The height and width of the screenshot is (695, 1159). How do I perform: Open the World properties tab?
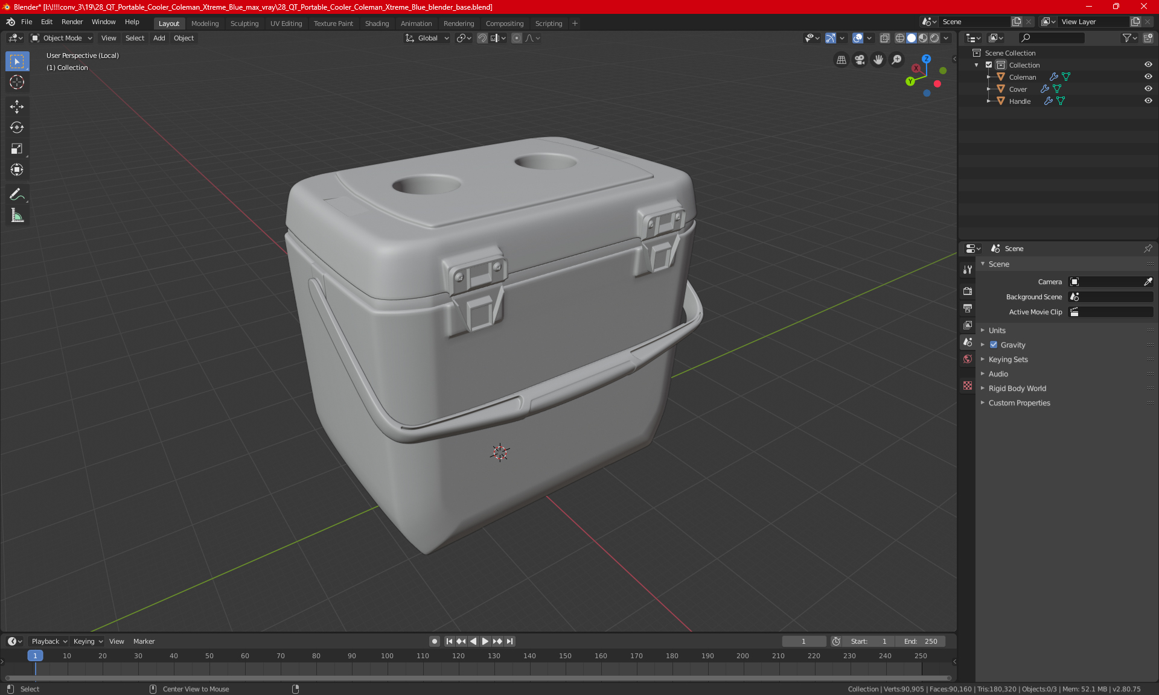pyautogui.click(x=968, y=359)
